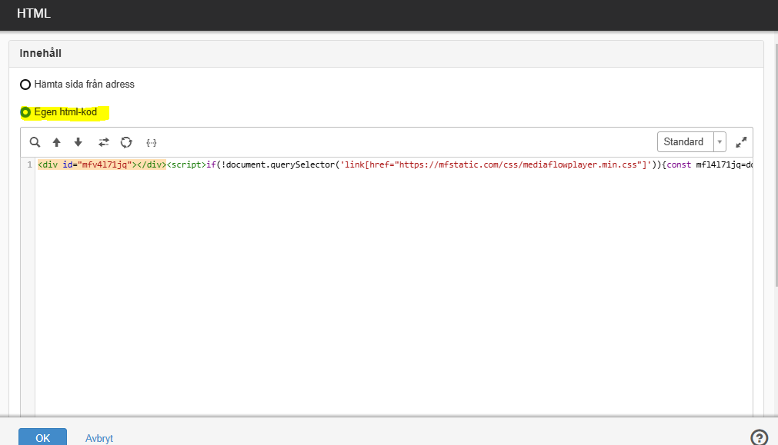The width and height of the screenshot is (778, 445).
Task: Click the vertical scrollbar on the right
Action: [x=776, y=164]
